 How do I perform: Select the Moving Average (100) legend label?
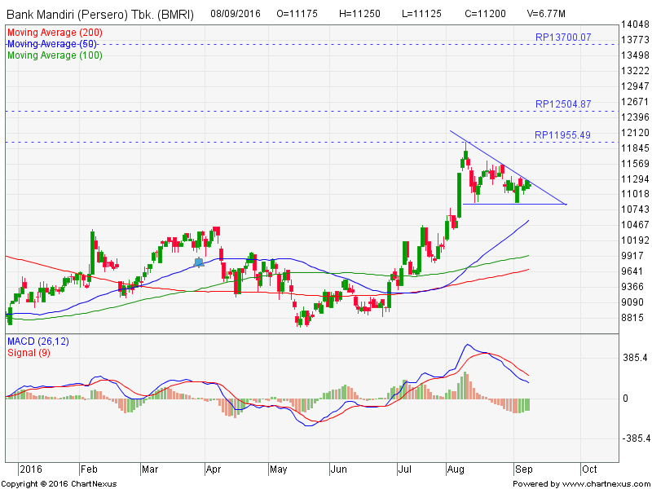54,55
